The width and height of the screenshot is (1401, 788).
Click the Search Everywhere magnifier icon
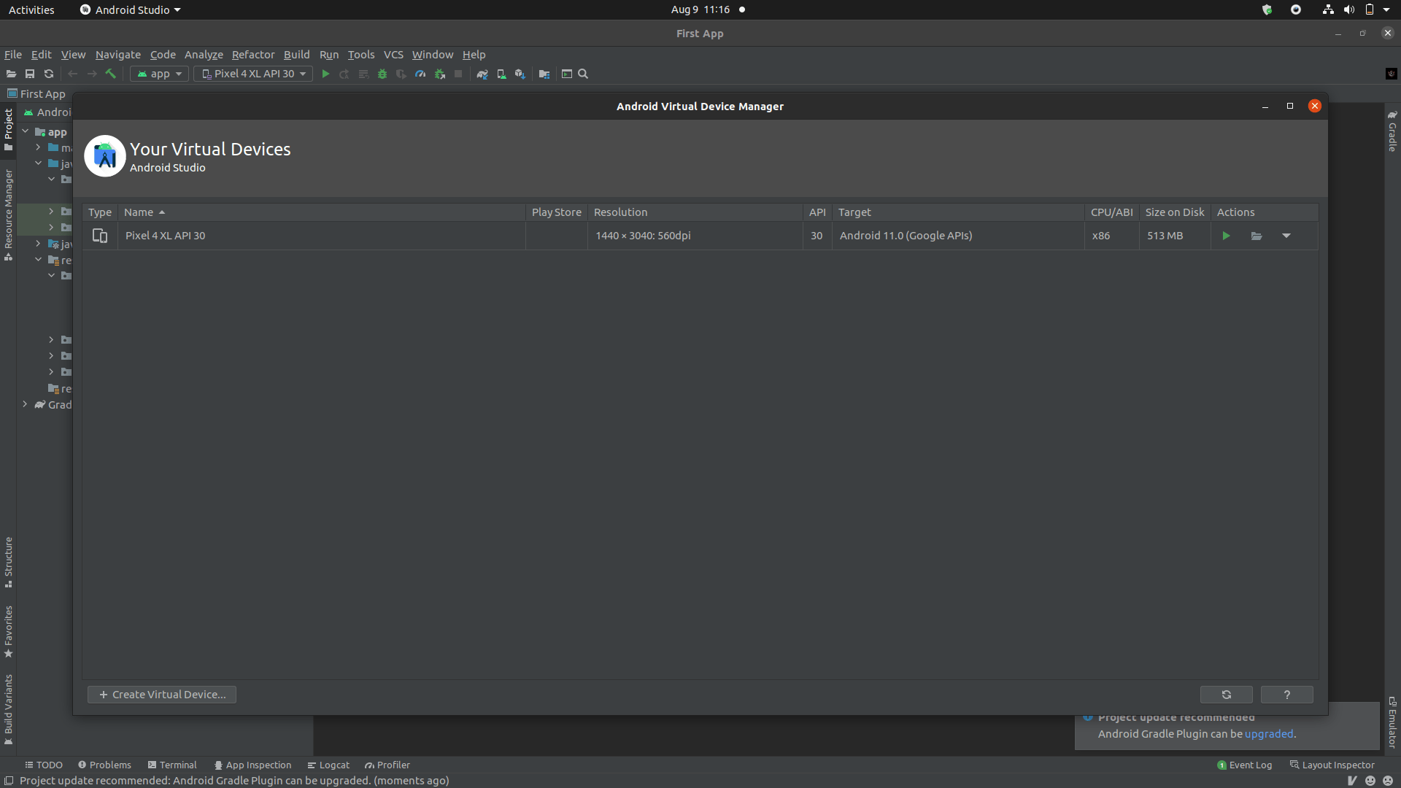click(583, 74)
